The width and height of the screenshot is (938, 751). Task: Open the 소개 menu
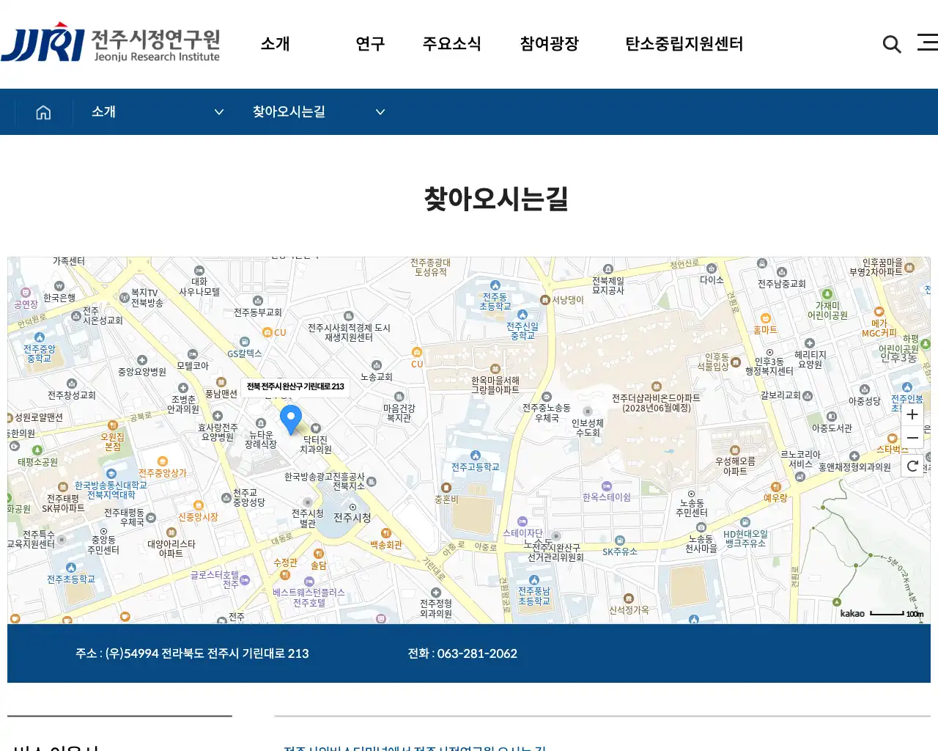tap(276, 44)
